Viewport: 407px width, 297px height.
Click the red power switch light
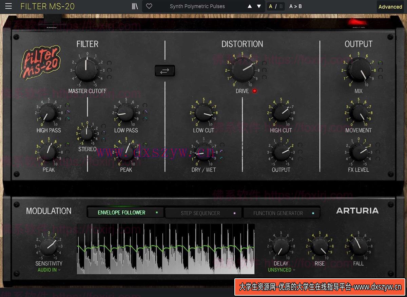point(357,23)
